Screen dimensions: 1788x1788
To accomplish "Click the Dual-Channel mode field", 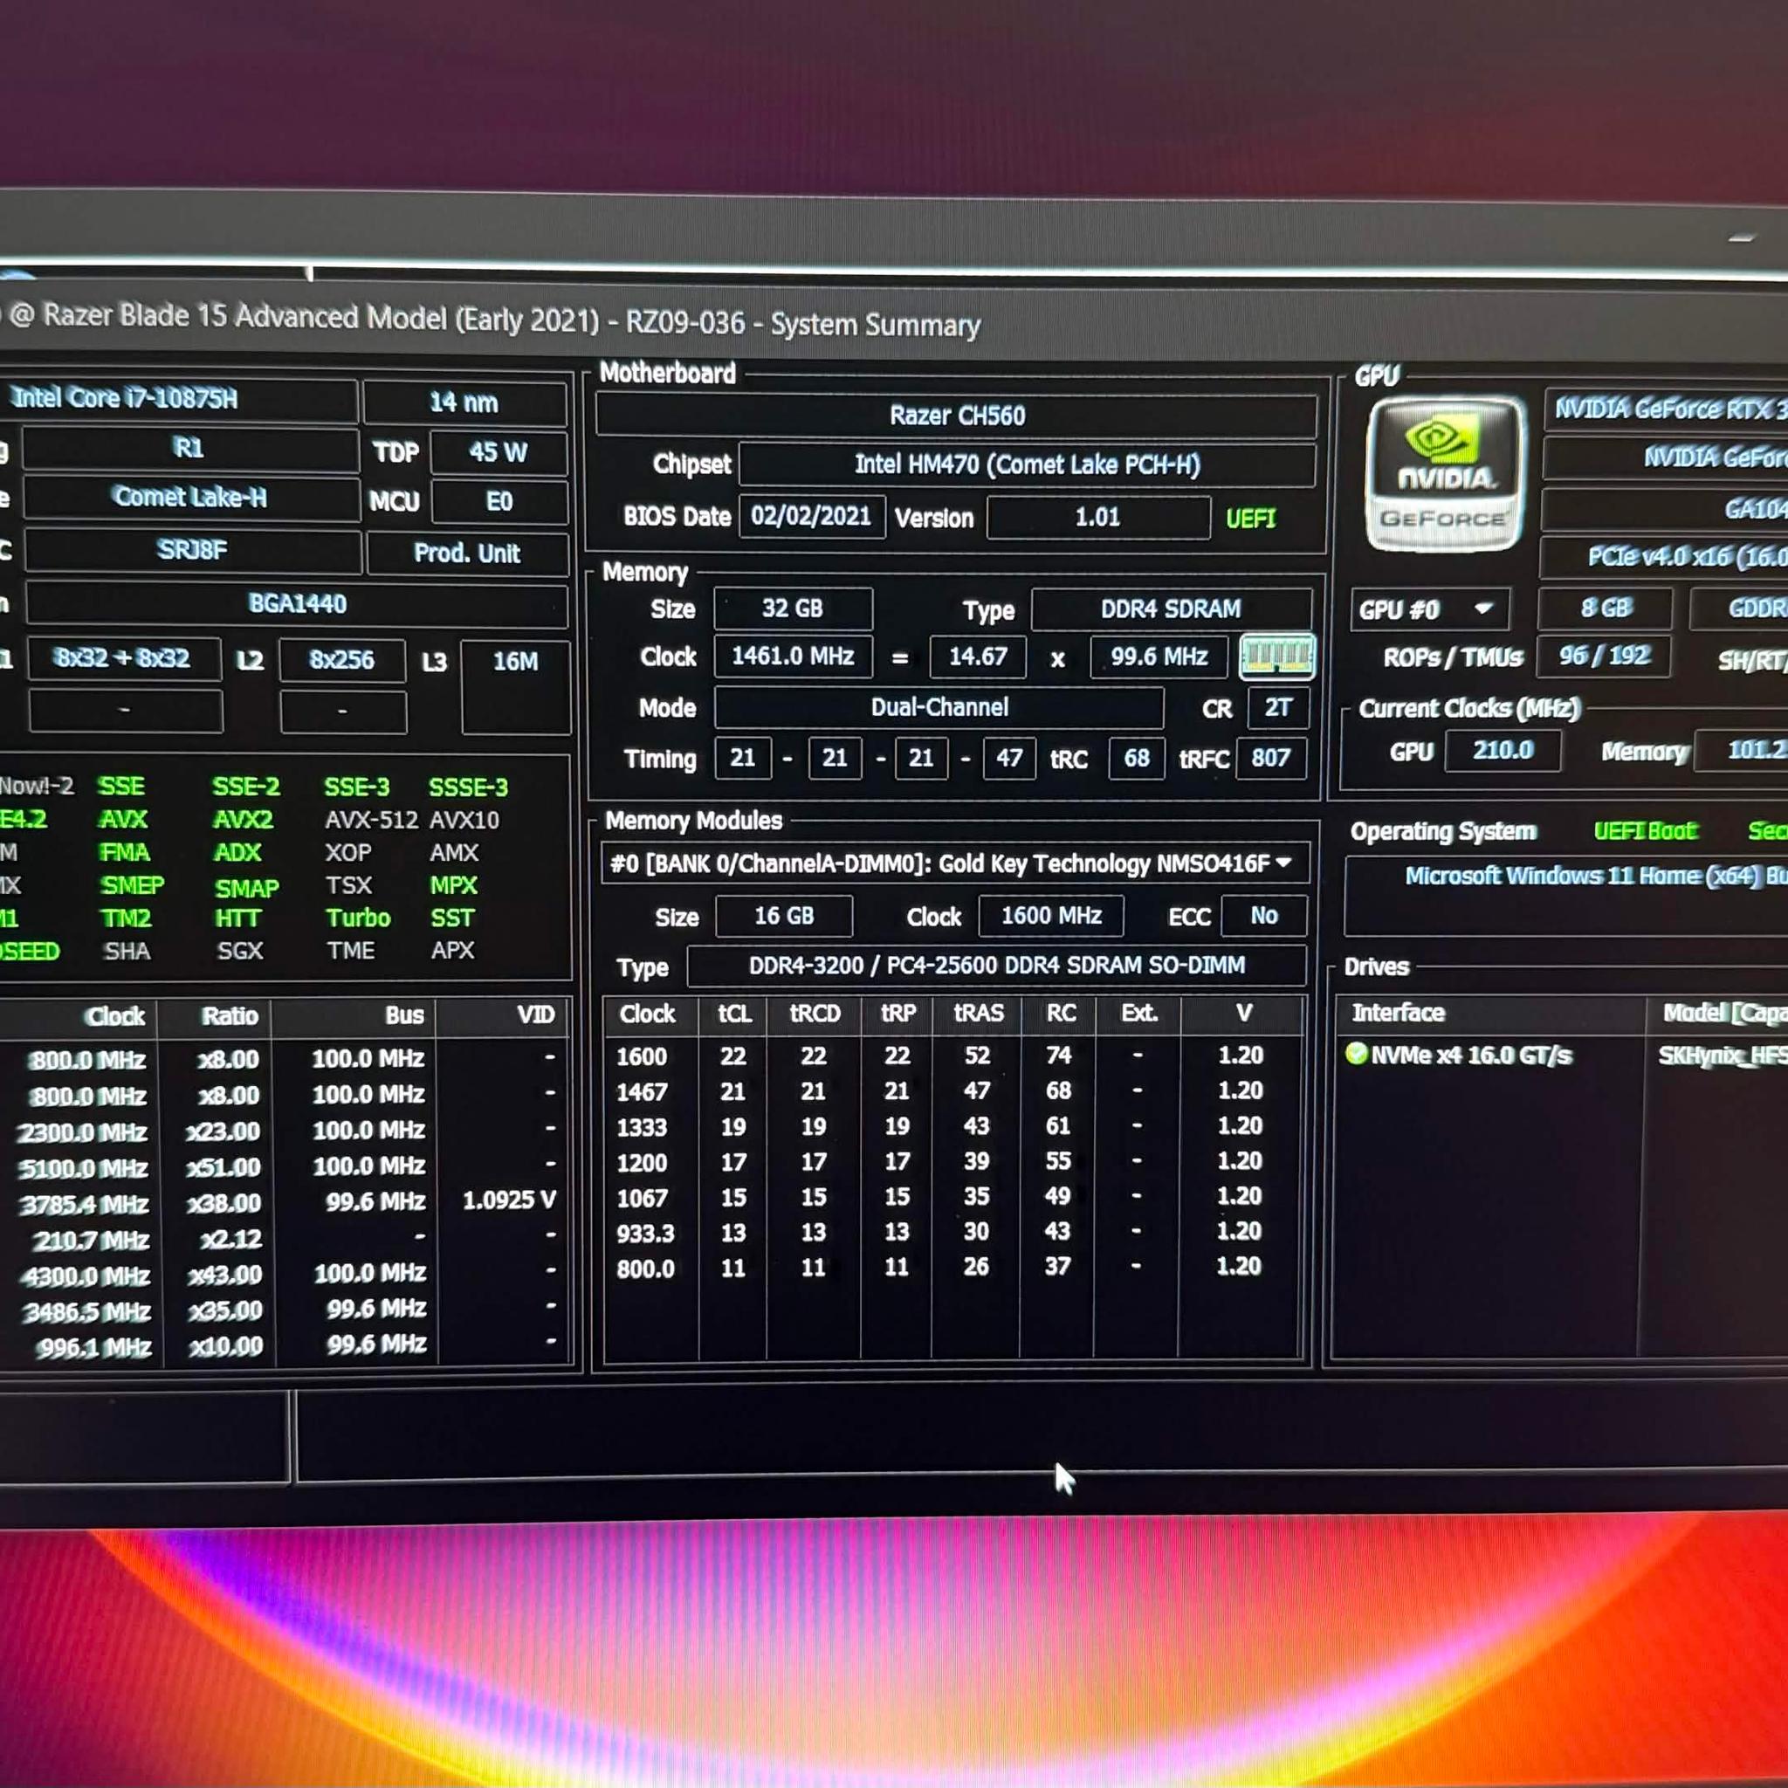I will pos(939,708).
